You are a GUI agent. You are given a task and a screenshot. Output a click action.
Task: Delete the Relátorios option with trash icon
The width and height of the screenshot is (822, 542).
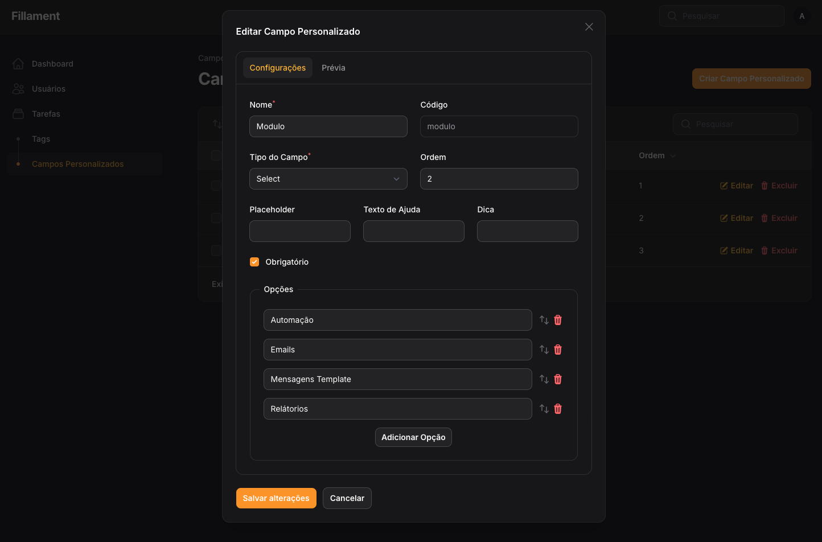[558, 409]
